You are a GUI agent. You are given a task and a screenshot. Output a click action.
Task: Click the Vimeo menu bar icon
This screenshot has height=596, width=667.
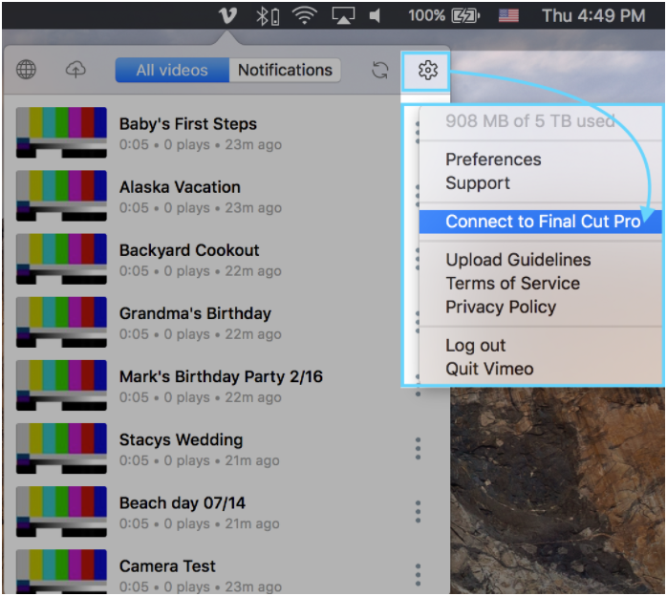(227, 15)
